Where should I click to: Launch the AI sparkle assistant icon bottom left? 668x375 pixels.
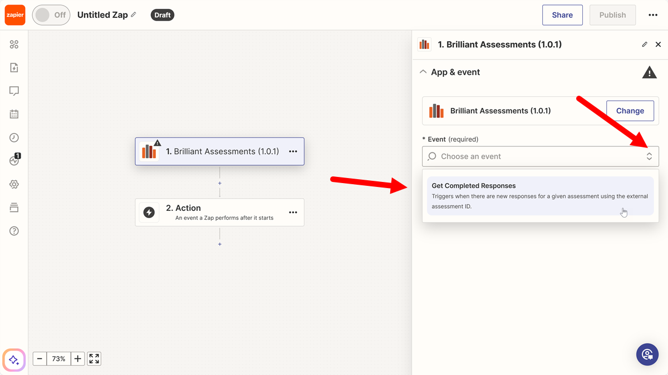(x=13, y=360)
